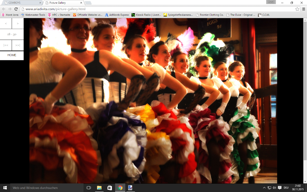Switch to the COWBOYS tab
Screen dimensions: 307x192
[x=21, y=3]
